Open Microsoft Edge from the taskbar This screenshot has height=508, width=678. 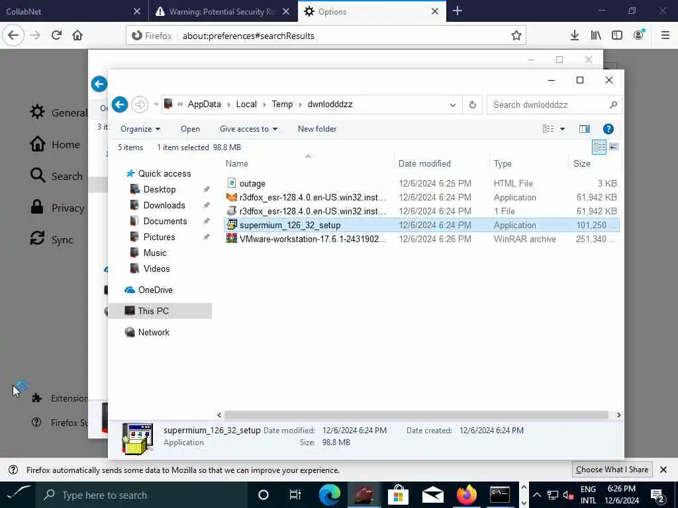330,495
